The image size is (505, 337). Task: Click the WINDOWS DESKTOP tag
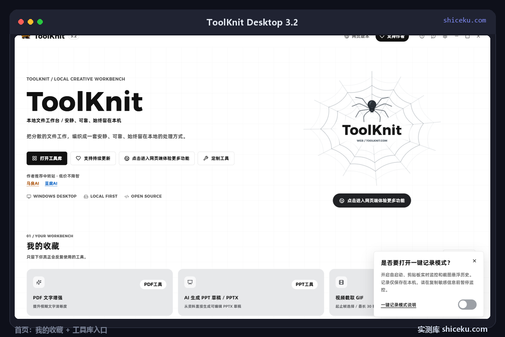pos(51,196)
